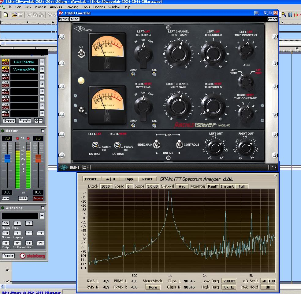Image resolution: width=301 pixels, height=294 pixels.
Task: Click the minus icon in effects panel
Action: click(41, 121)
